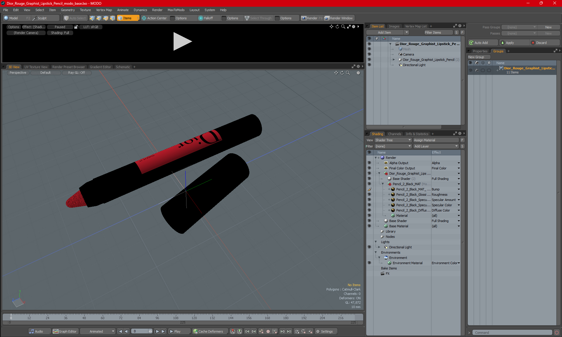Open the Render Window
562x337 pixels.
(339, 18)
